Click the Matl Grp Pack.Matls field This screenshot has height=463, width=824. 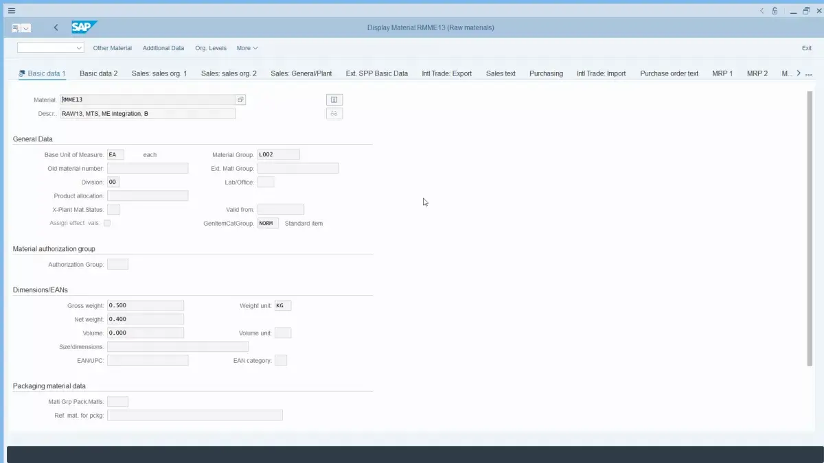click(117, 401)
